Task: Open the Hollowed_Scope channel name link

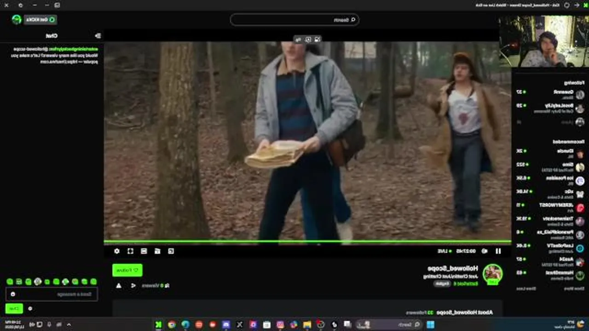Action: click(x=453, y=268)
